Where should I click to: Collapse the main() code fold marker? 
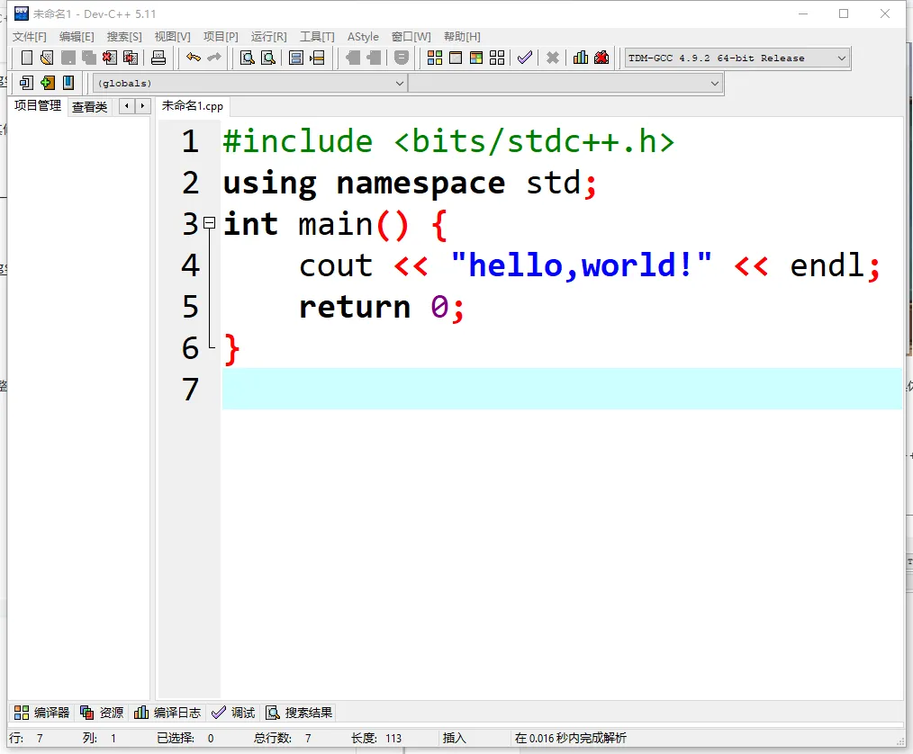[x=210, y=223]
